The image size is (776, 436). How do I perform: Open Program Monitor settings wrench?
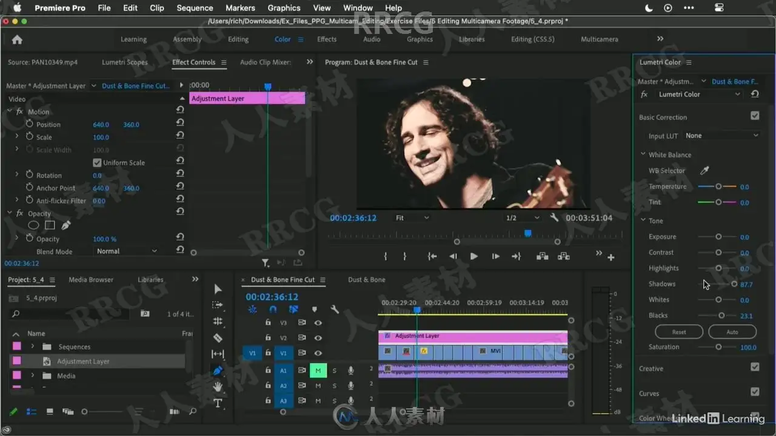(554, 218)
